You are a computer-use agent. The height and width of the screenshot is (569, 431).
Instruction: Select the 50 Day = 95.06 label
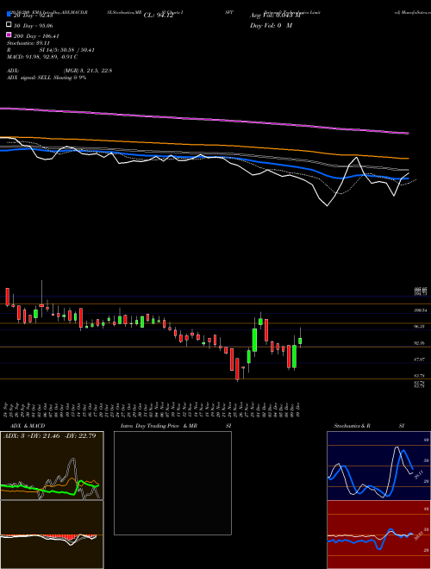[34, 26]
